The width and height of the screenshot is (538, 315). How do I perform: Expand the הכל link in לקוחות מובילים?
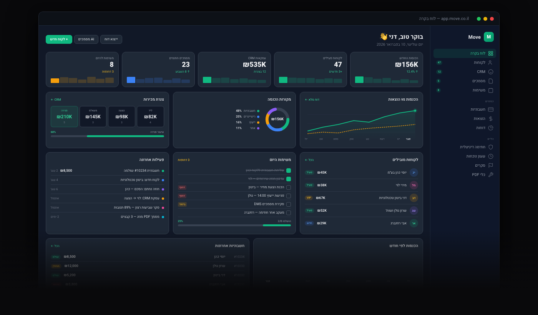[309, 160]
